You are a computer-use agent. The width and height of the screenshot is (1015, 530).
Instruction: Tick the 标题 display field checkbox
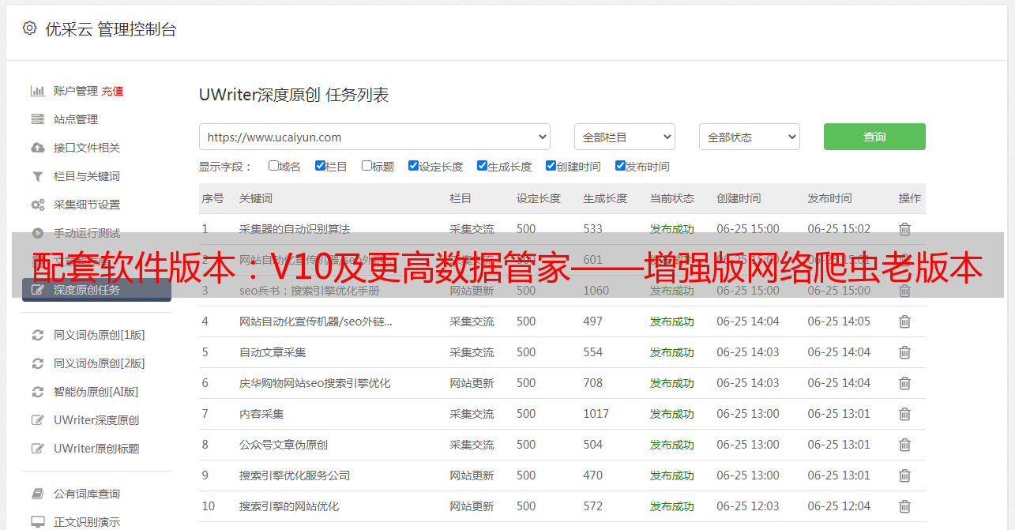click(x=367, y=166)
